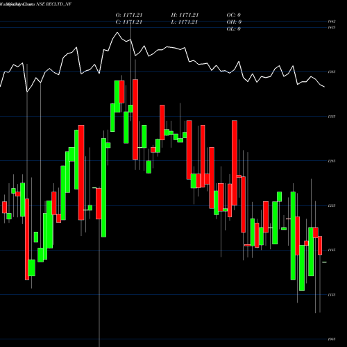The height and width of the screenshot is (347, 347).
Task: Select the close value C: 1171.21
Action: click(x=129, y=22)
